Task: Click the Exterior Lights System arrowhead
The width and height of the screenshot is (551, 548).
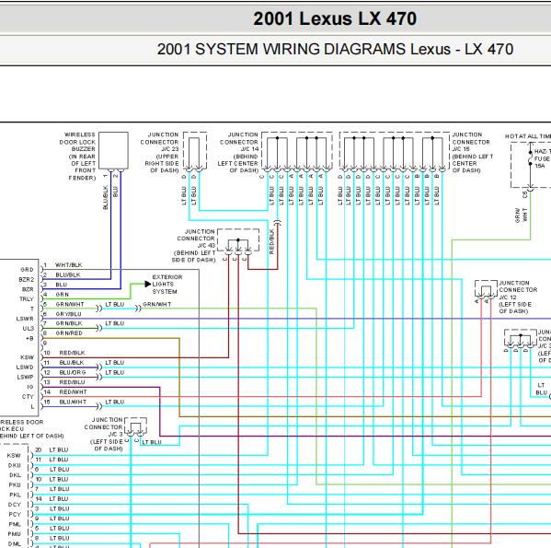Action: (148, 284)
